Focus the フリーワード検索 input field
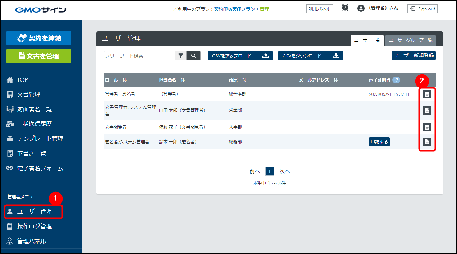Viewport: 457px width, 254px height. pyautogui.click(x=139, y=56)
